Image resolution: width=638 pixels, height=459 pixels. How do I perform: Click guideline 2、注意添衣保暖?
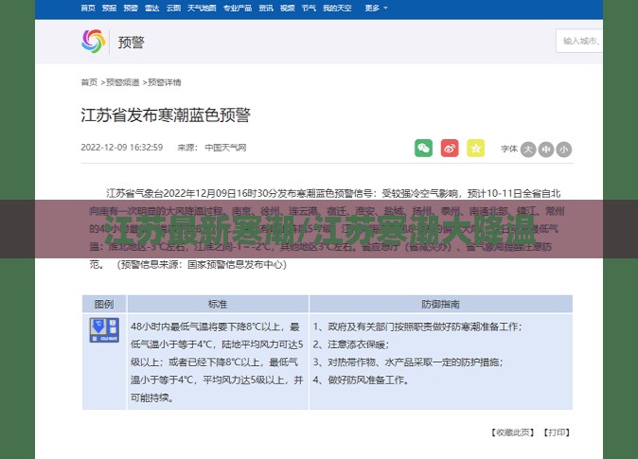(x=351, y=344)
